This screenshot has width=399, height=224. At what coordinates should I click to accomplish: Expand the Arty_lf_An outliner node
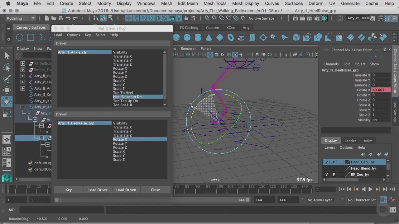(22, 88)
